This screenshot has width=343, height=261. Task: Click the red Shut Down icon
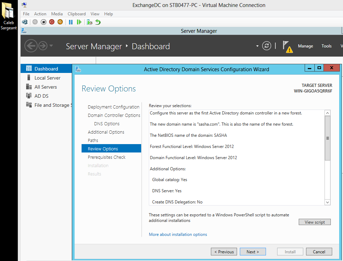pyautogui.click(x=52, y=22)
